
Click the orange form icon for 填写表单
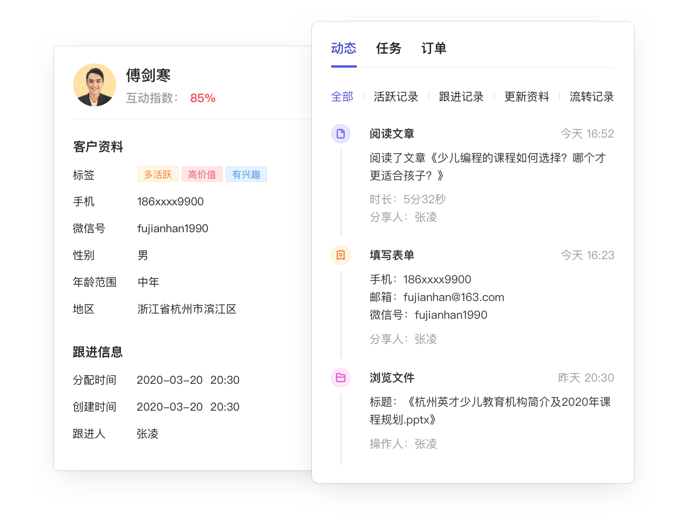click(x=340, y=255)
